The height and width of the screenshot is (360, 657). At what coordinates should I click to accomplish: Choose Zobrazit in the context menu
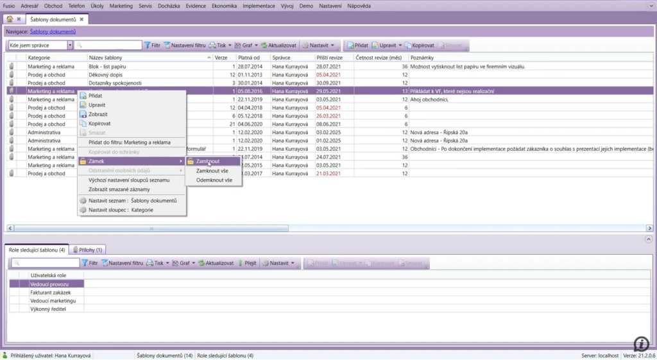tap(98, 114)
